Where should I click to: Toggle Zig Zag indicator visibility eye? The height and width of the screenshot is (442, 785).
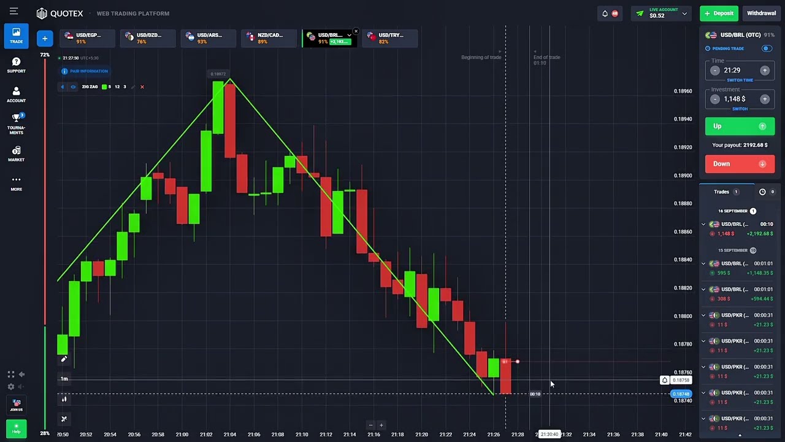click(x=73, y=87)
